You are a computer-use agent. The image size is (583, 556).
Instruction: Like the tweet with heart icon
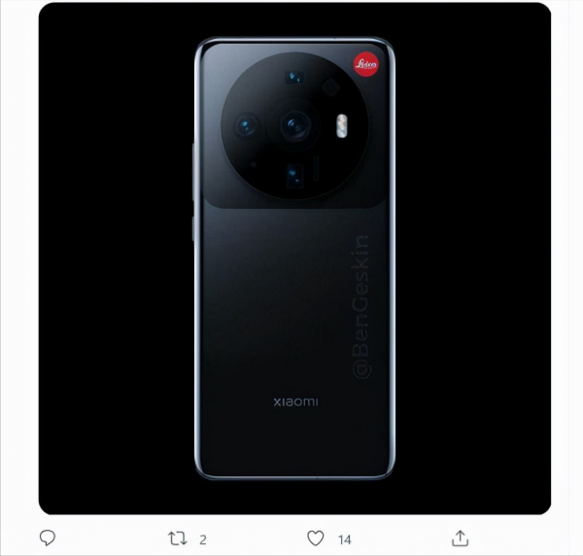point(315,539)
